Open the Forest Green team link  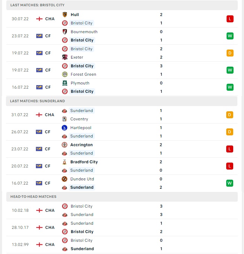coord(83,74)
